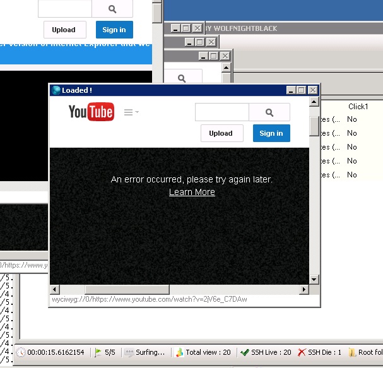Close the WOLFNIGHTBLACK window
Screen dimensions: 383x368
(197, 28)
